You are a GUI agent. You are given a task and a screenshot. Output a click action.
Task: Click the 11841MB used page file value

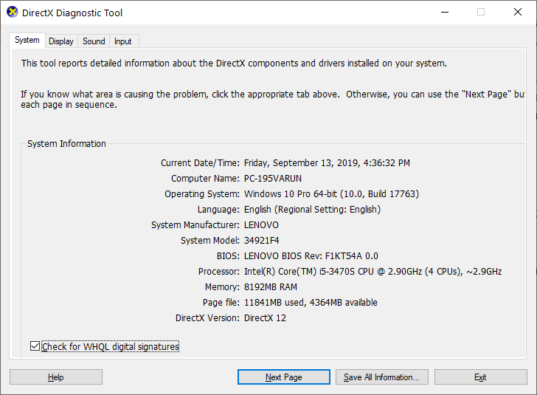[311, 303]
